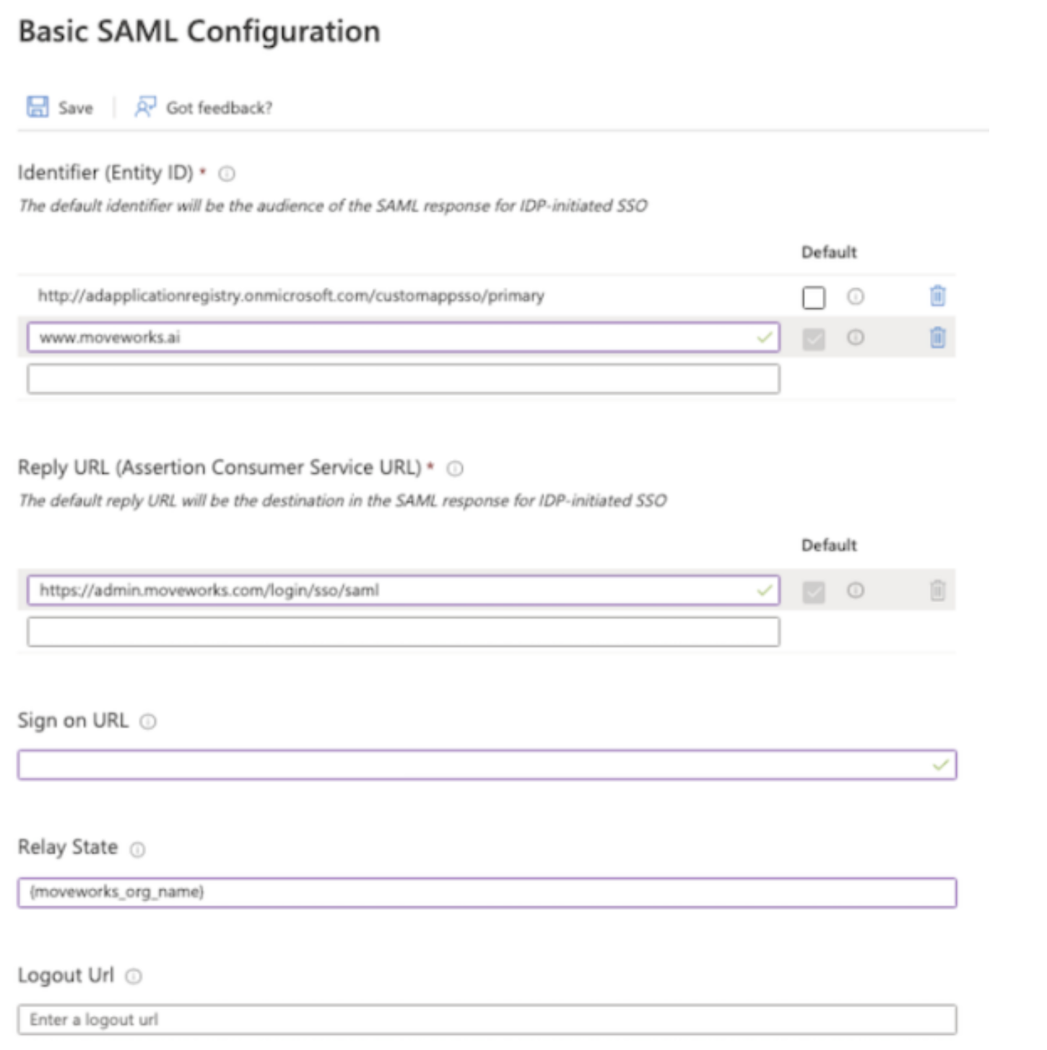Click info icon in www.moveworks.ai row

click(856, 337)
